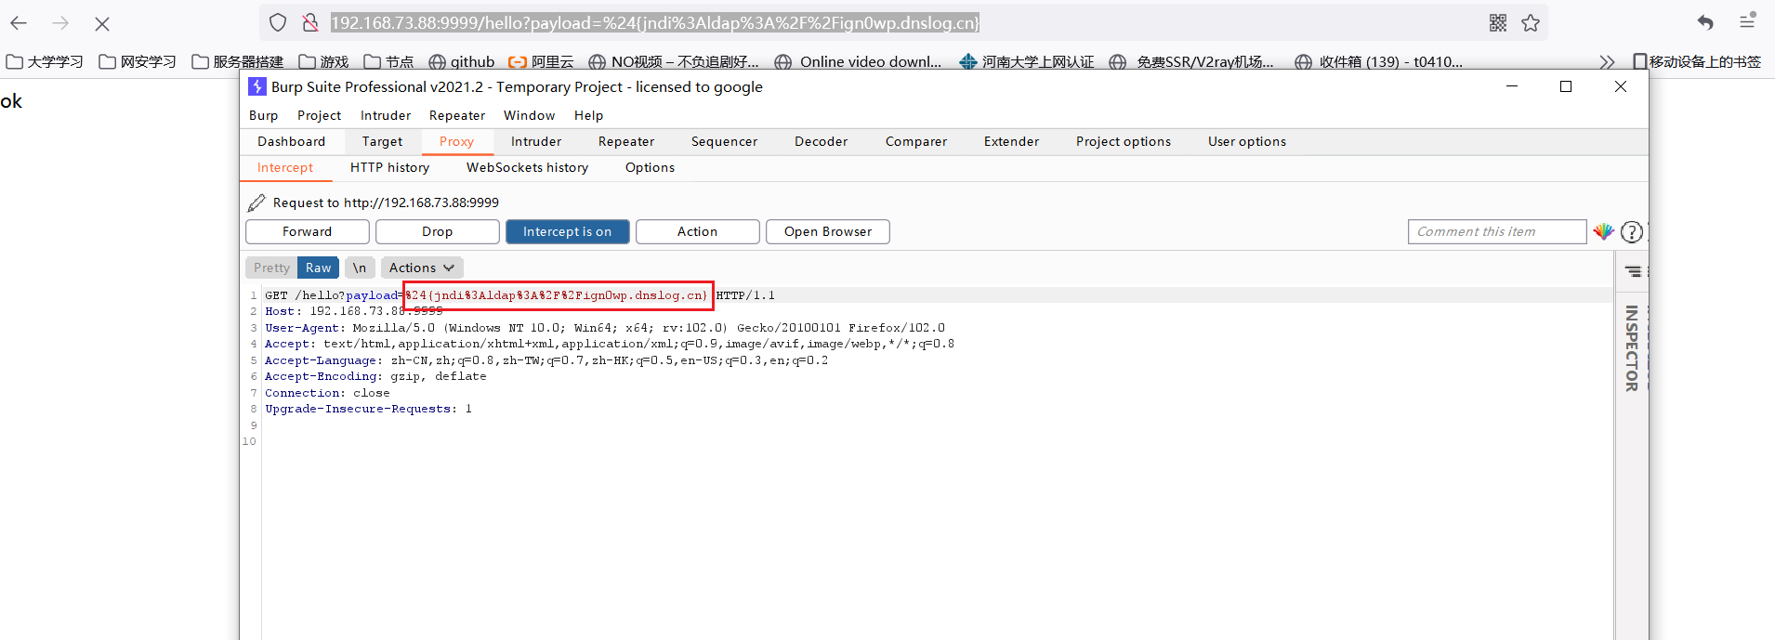Switch to the Decoder tab
The width and height of the screenshot is (1775, 640).
pos(822,141)
